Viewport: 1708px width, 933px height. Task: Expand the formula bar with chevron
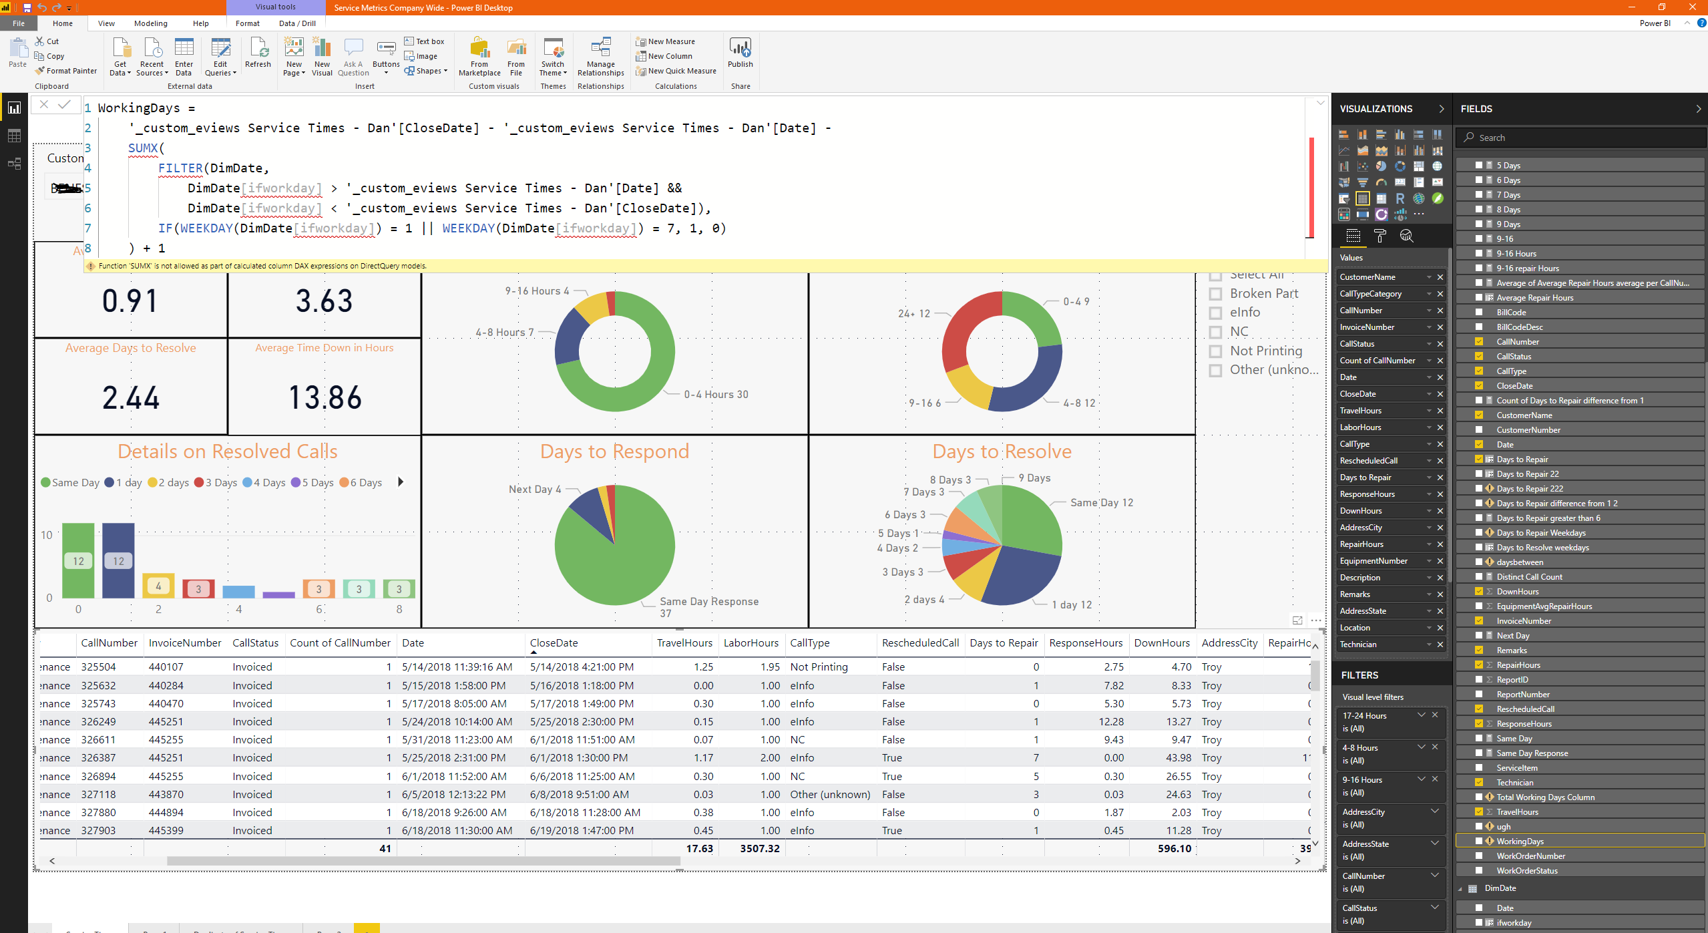pyautogui.click(x=1320, y=103)
